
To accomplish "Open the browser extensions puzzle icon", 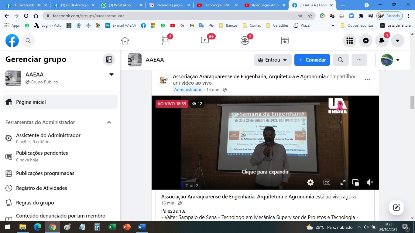I will coord(361,16).
